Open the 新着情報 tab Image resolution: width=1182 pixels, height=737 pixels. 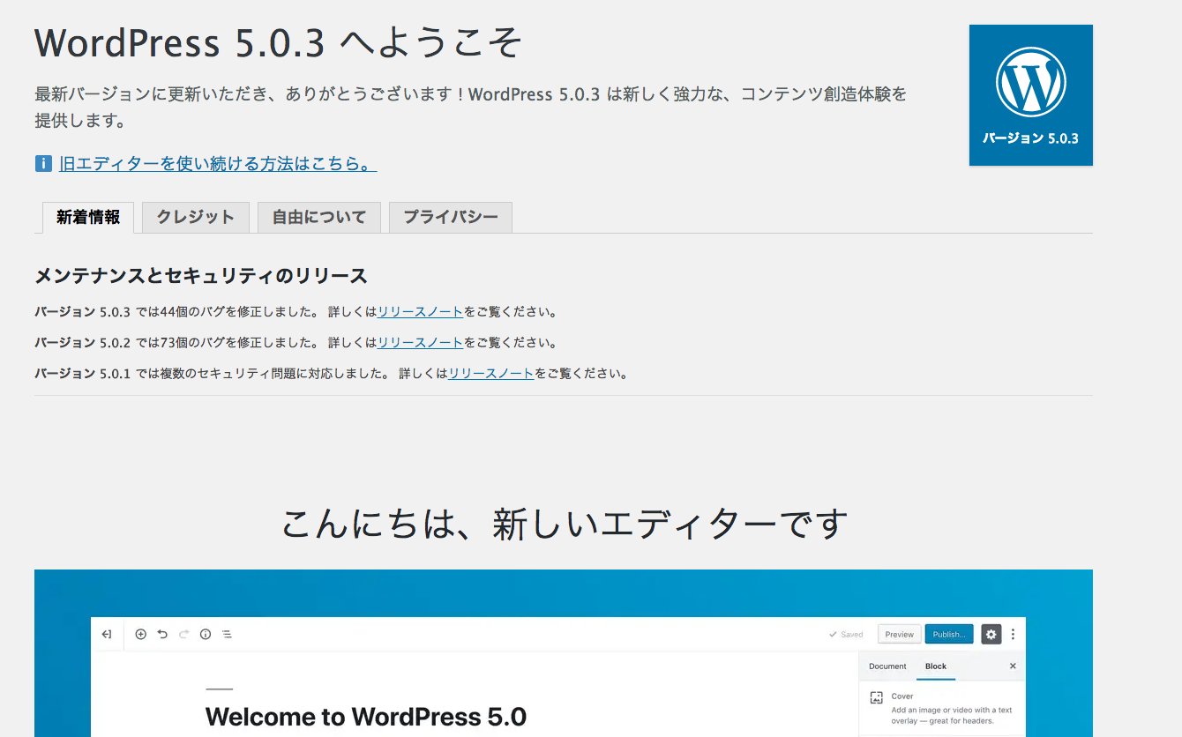[x=88, y=218]
